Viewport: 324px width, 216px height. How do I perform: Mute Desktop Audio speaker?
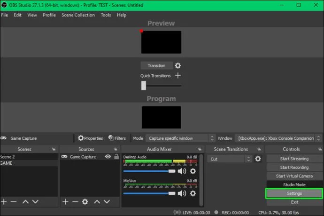pos(182,171)
